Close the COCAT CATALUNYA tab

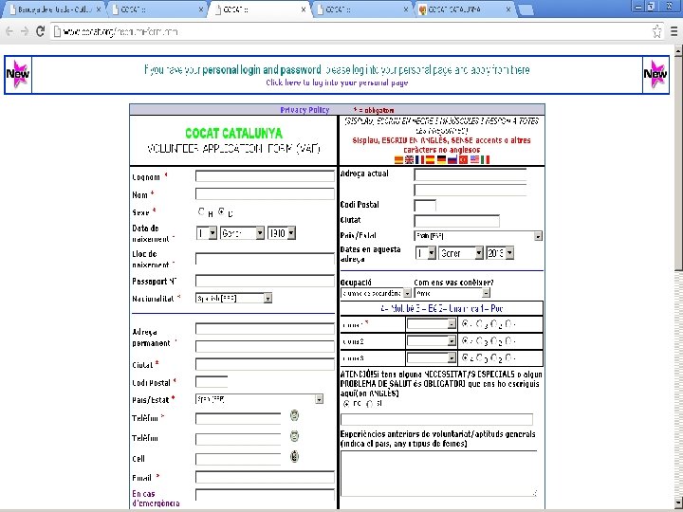pyautogui.click(x=508, y=9)
